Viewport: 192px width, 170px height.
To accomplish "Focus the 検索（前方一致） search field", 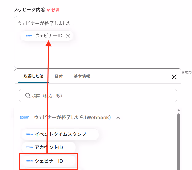I will tap(98, 96).
